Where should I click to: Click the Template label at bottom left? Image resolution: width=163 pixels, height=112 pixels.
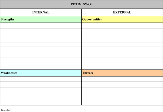click(x=6, y=110)
